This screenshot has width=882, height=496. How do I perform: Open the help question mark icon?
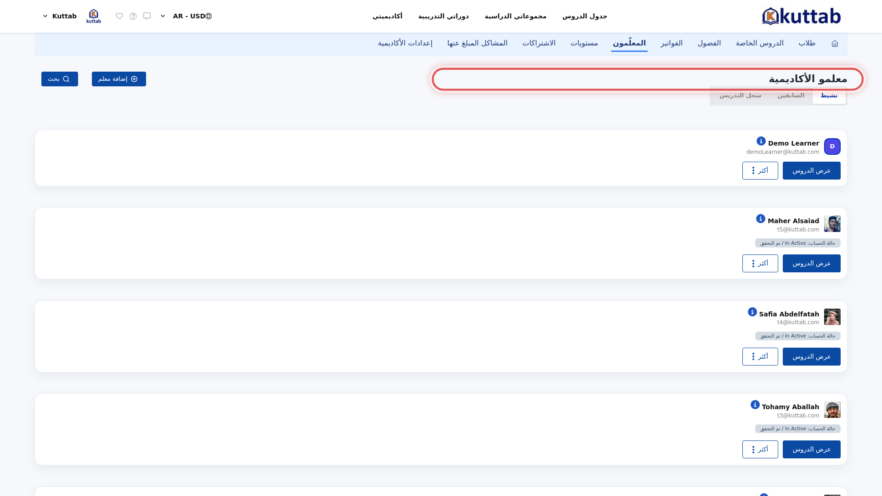tap(133, 16)
